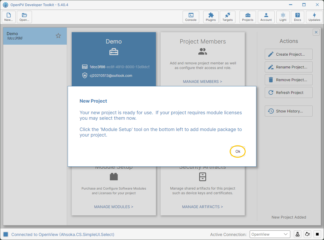Click the 'New Project' dialog heading
This screenshot has height=240, width=324.
point(93,101)
